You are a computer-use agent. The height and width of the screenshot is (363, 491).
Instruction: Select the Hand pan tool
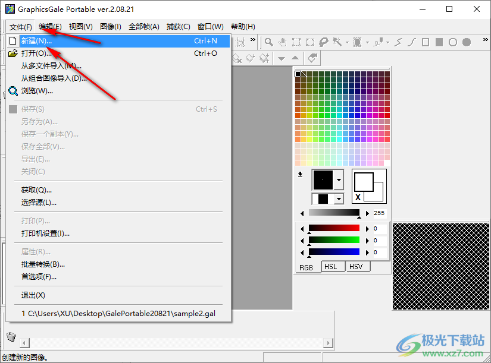283,42
